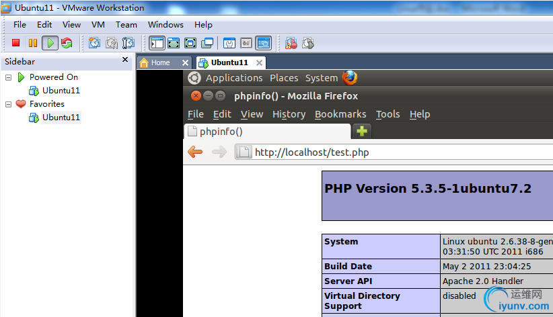
Task: Click the Record warning toolbar icon
Action: pos(291,43)
